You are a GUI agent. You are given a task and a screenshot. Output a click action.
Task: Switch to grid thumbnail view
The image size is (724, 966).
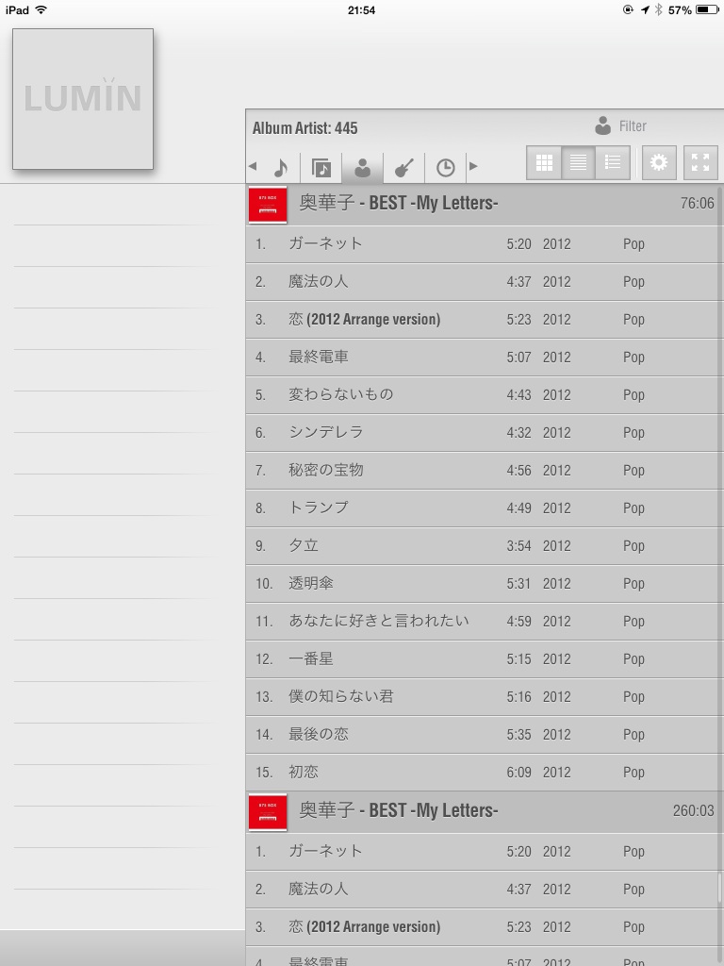[x=544, y=162]
